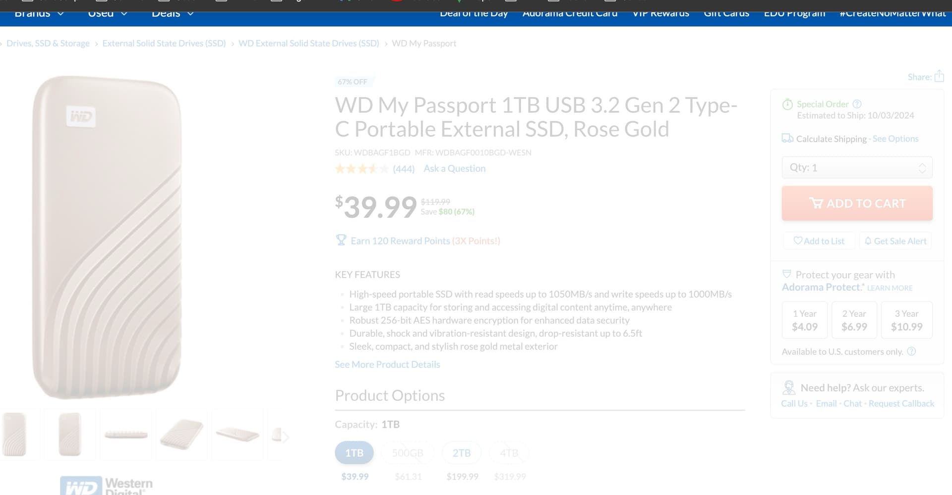Choose the 3 Year protection plan

click(906, 320)
